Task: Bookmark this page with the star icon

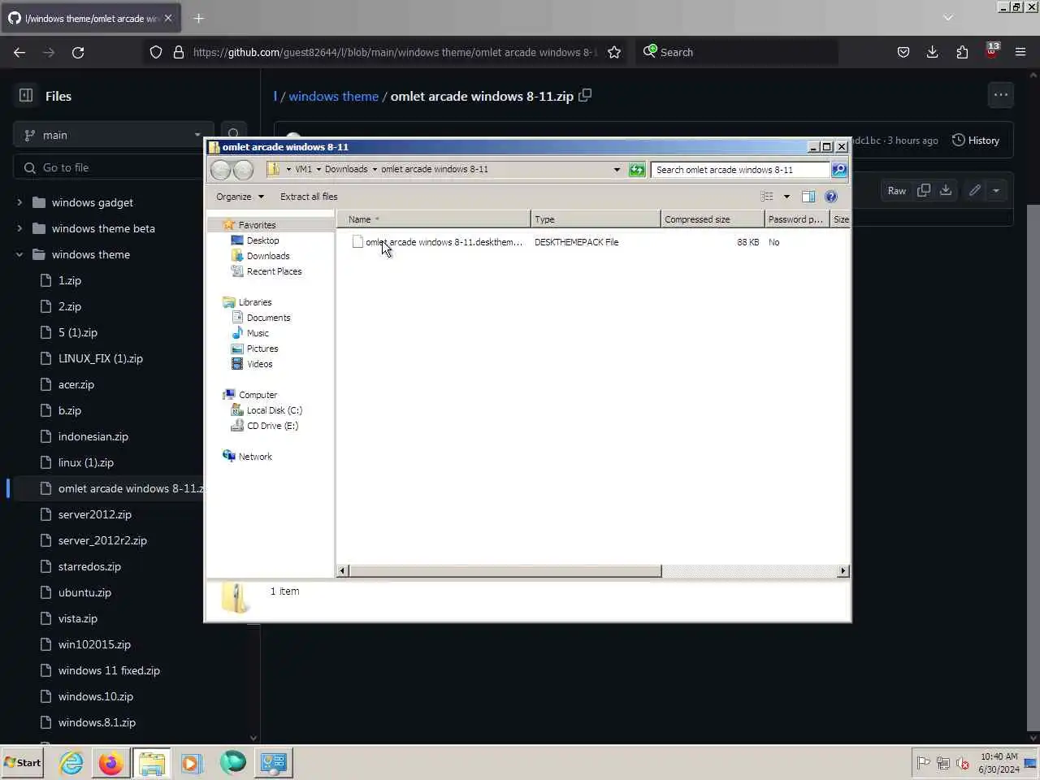Action: click(614, 52)
